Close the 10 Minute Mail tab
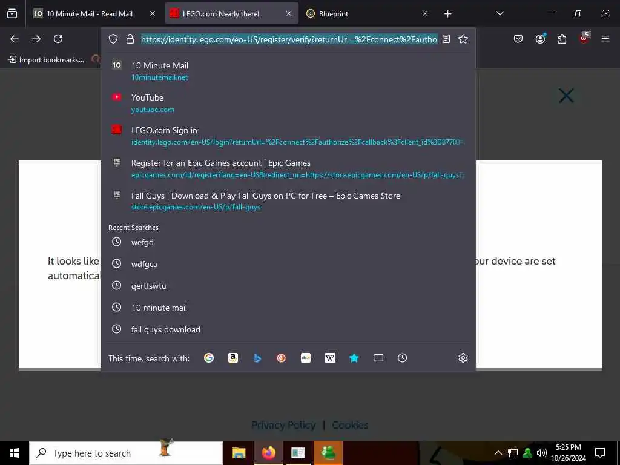 point(152,14)
